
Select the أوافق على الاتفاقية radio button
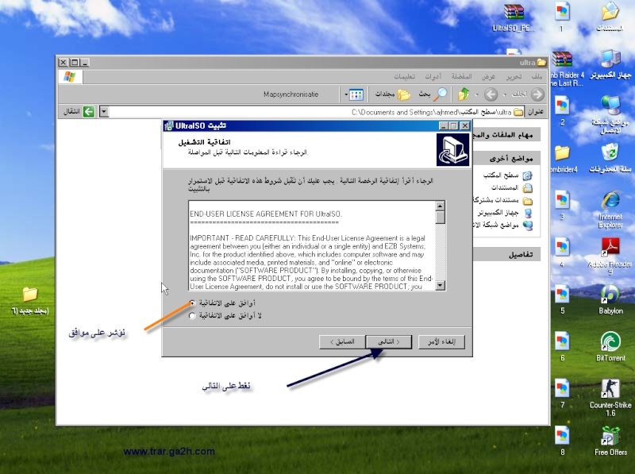click(x=192, y=303)
